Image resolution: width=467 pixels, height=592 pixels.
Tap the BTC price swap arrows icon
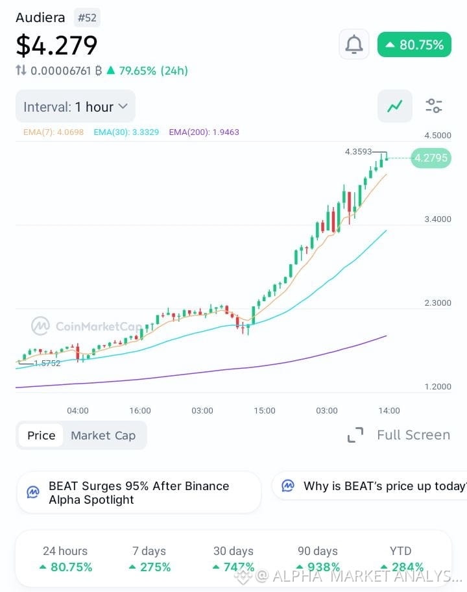pos(21,70)
